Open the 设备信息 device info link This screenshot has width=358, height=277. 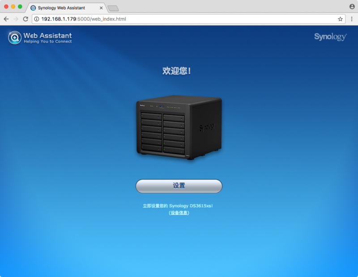coord(179,213)
